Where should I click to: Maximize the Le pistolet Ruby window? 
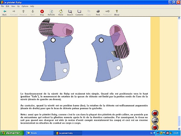coord(174,2)
